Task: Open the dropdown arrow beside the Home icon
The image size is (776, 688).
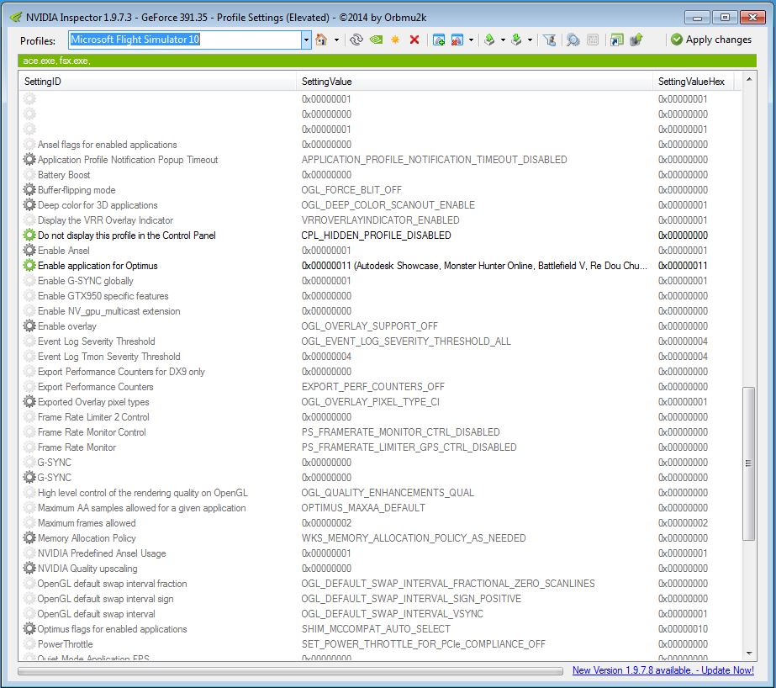Action: tap(336, 40)
